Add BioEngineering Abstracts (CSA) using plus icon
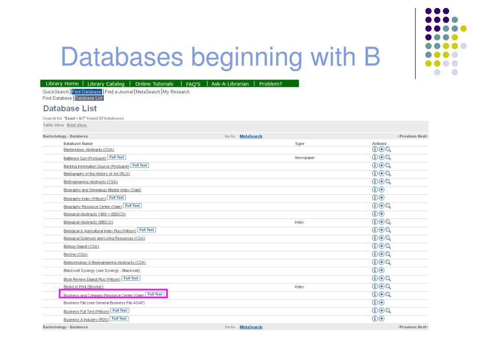The width and height of the screenshot is (477, 357). tap(382, 182)
